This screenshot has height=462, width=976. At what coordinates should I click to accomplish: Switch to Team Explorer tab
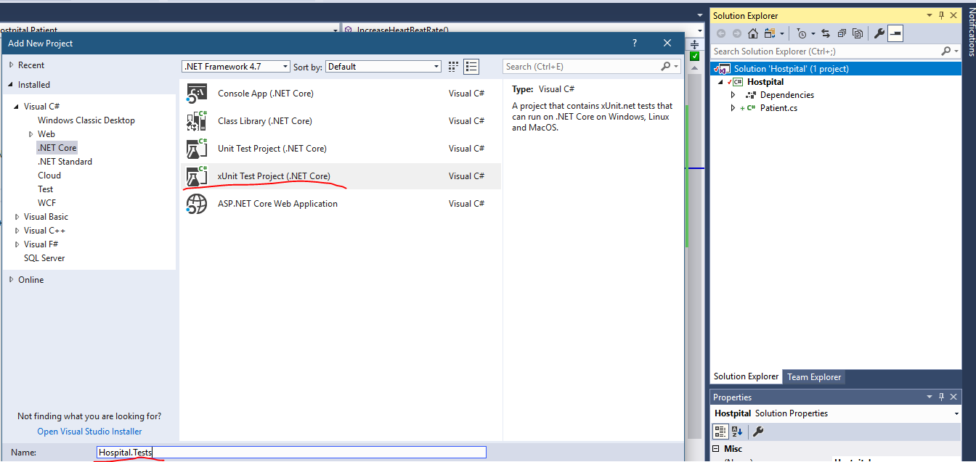pos(814,377)
